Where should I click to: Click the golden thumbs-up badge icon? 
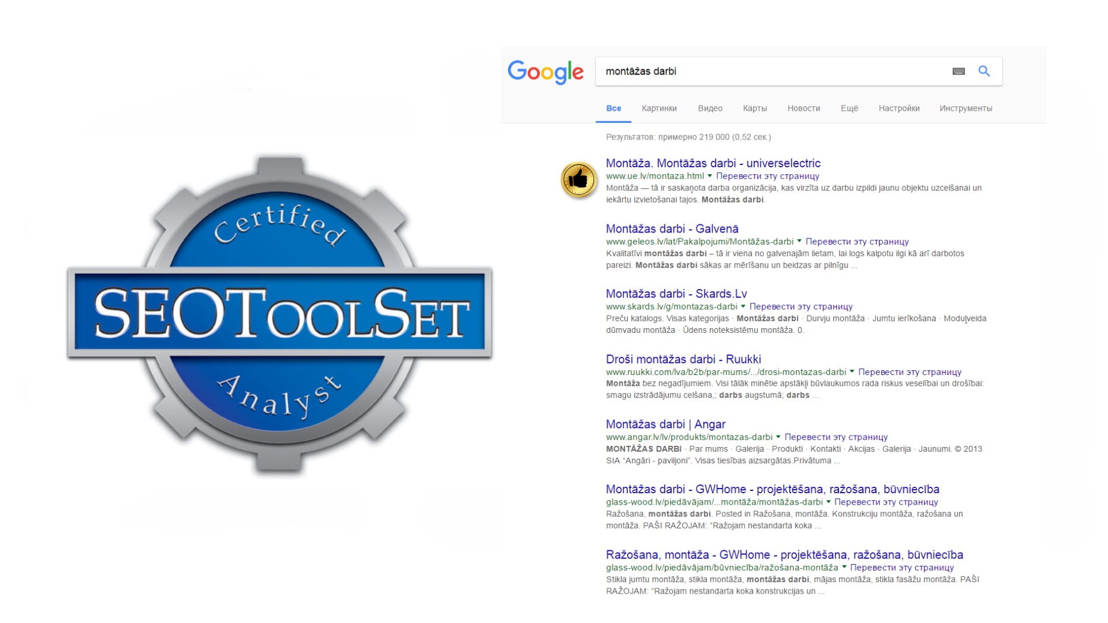click(579, 180)
